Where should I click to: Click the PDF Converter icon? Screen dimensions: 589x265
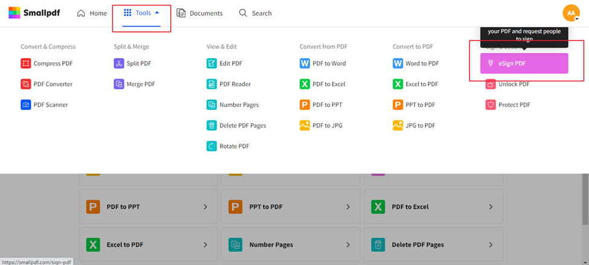coord(25,84)
